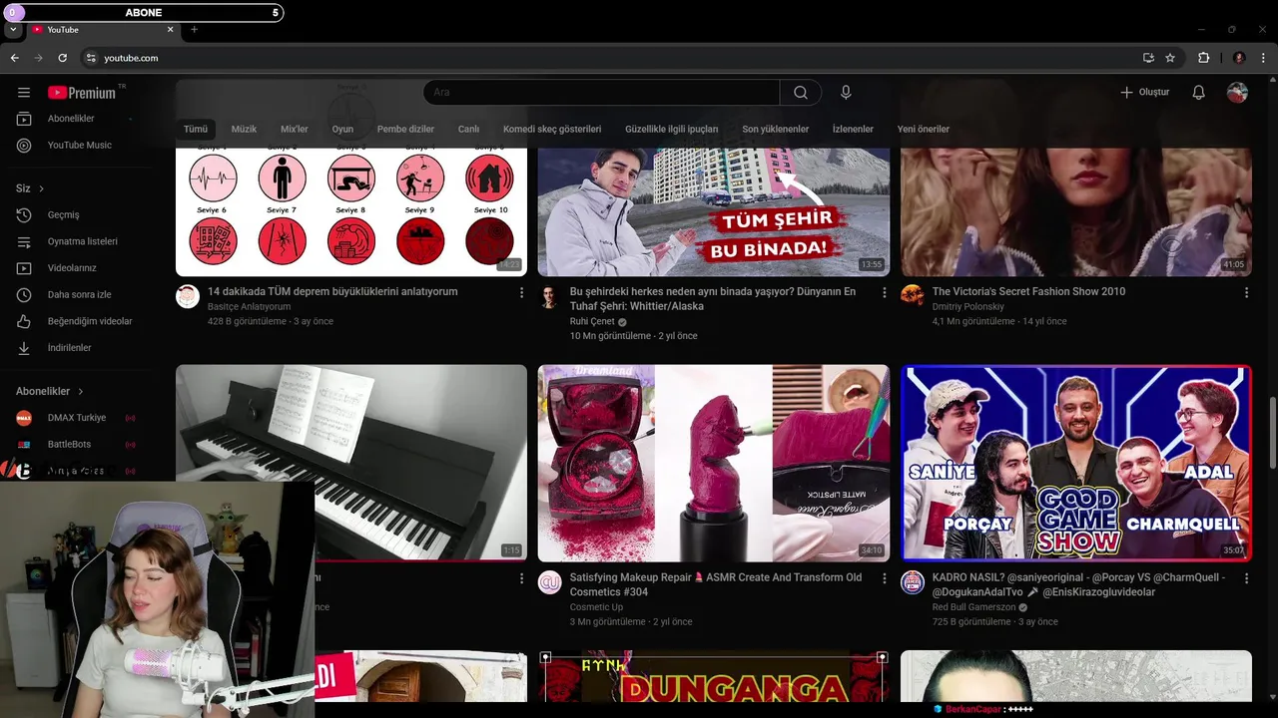
Task: Select the Oyun filter chip
Action: [x=342, y=130]
